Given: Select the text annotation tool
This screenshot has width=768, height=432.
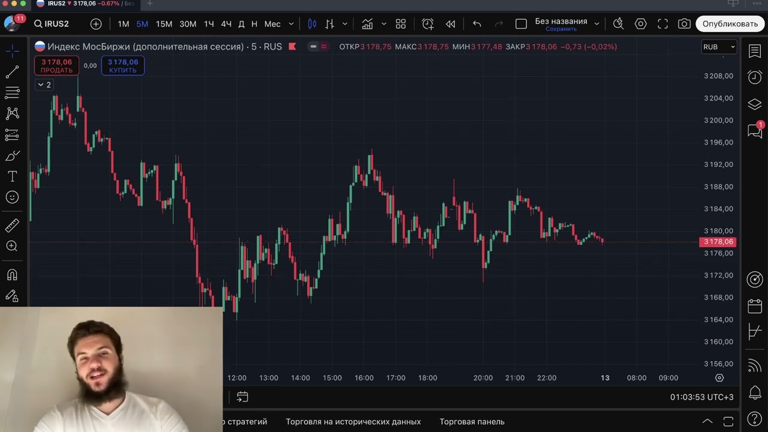Looking at the screenshot, I should point(12,176).
